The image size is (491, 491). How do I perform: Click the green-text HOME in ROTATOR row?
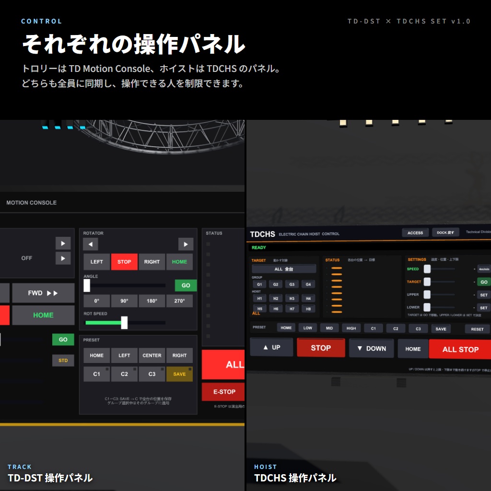(179, 262)
